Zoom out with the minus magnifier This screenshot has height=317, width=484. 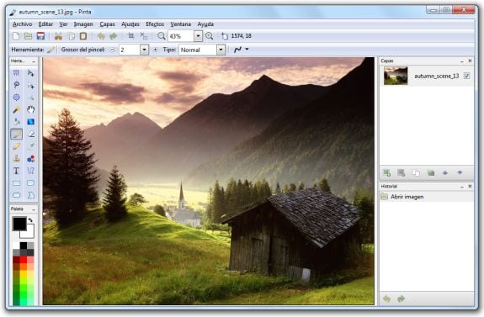click(x=161, y=36)
